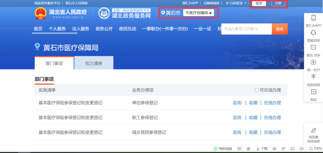The height and width of the screenshot is (153, 323).
Task: Tick the 可在线办理 checkbox
Action: click(257, 90)
